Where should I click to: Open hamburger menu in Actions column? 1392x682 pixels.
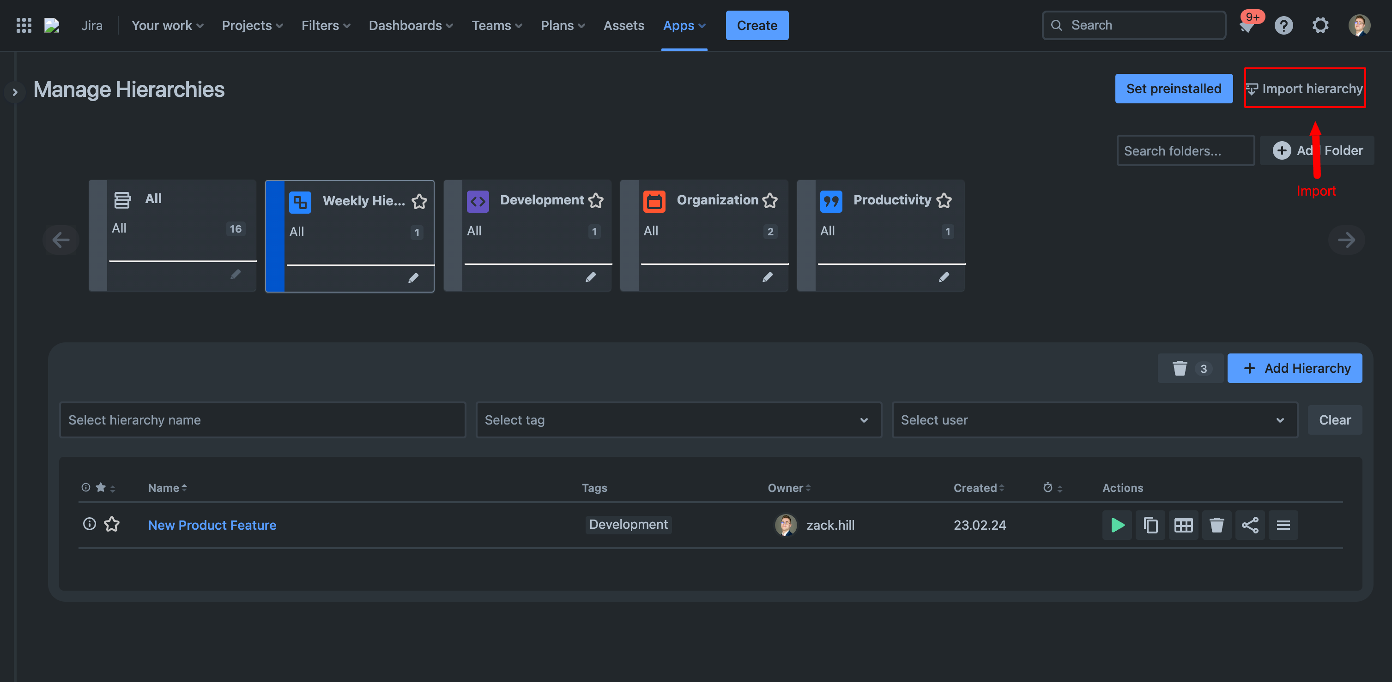tap(1283, 525)
